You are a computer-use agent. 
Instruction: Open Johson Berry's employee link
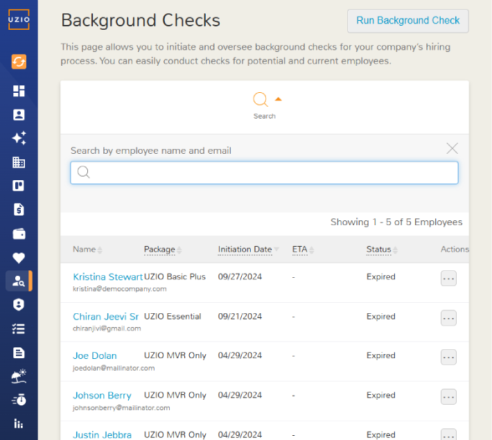pyautogui.click(x=102, y=395)
